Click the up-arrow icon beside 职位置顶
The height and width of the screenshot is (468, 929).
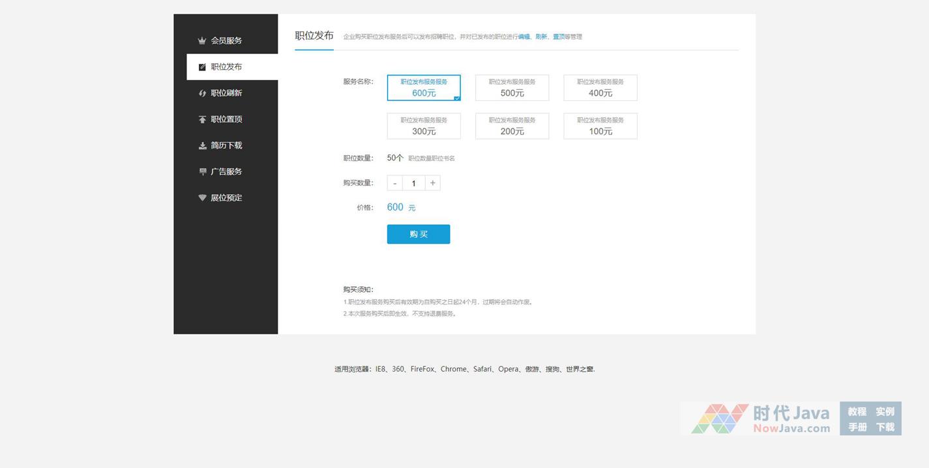[202, 119]
